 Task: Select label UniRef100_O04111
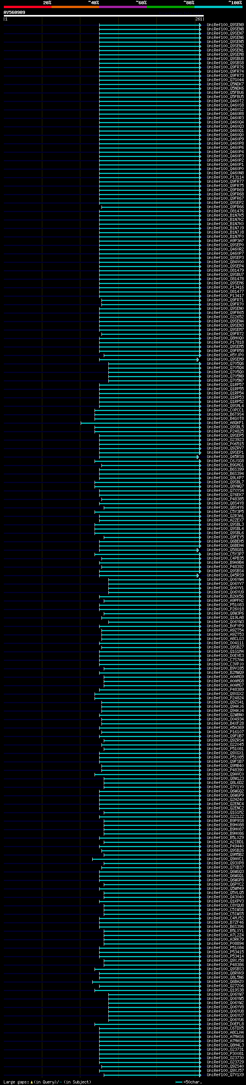click(225, 643)
